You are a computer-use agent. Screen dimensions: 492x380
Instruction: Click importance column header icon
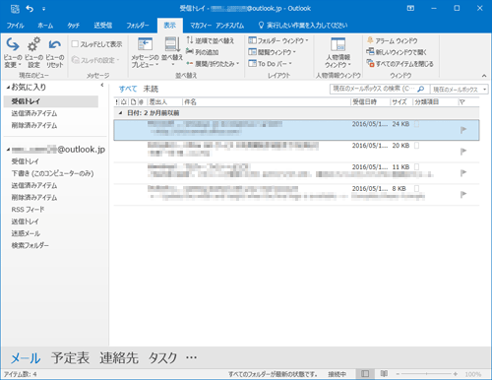pos(117,102)
